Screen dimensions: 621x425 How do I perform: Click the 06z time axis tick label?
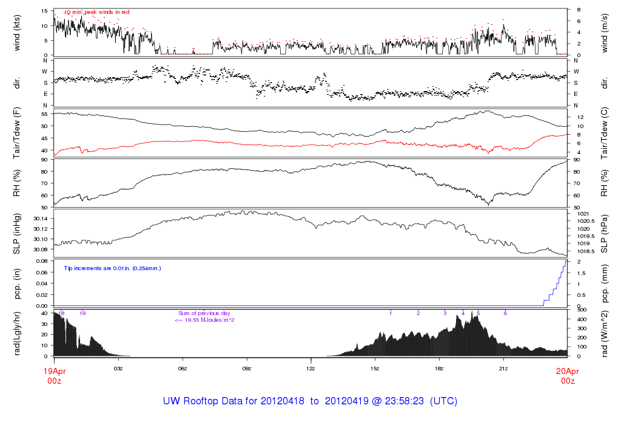click(182, 368)
